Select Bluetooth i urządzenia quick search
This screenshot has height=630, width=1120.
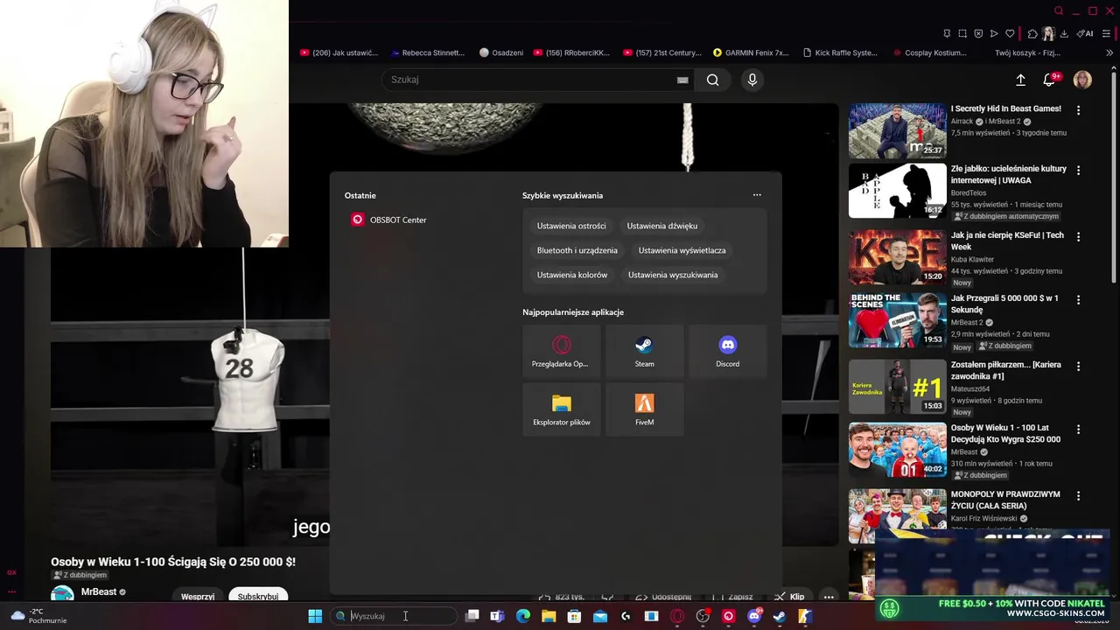point(577,250)
